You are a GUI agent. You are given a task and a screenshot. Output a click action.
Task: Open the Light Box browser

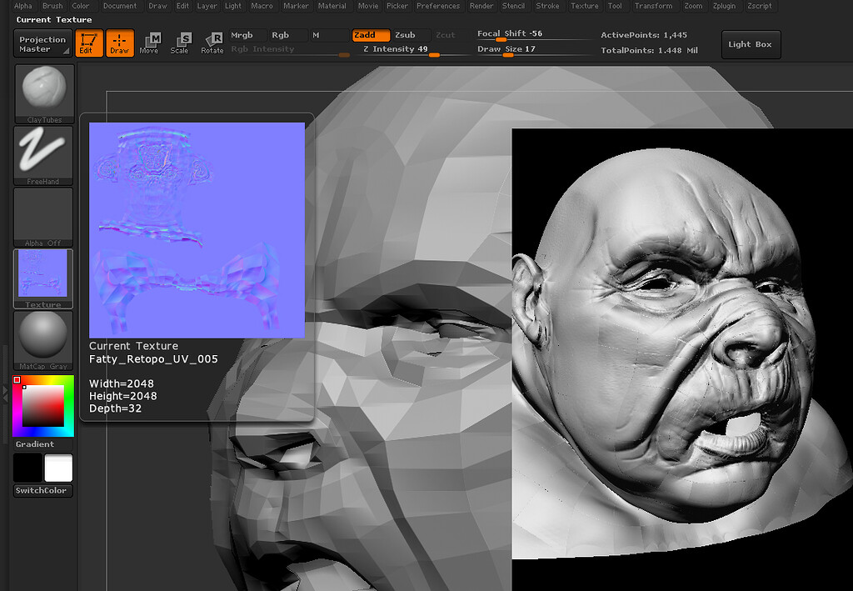(750, 44)
